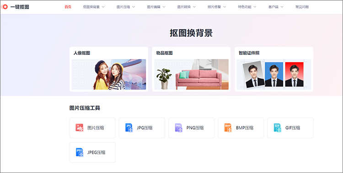Screen dimensions: 343x173
Task: Expand the 客户端 menu chevron
Action: point(282,7)
